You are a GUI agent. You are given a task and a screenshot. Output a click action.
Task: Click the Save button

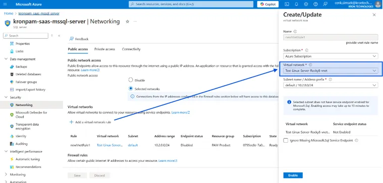77,175
